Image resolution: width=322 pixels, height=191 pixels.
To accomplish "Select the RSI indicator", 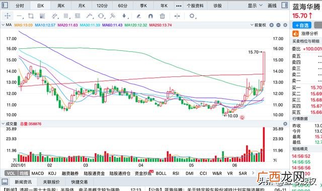I will coord(176,173).
